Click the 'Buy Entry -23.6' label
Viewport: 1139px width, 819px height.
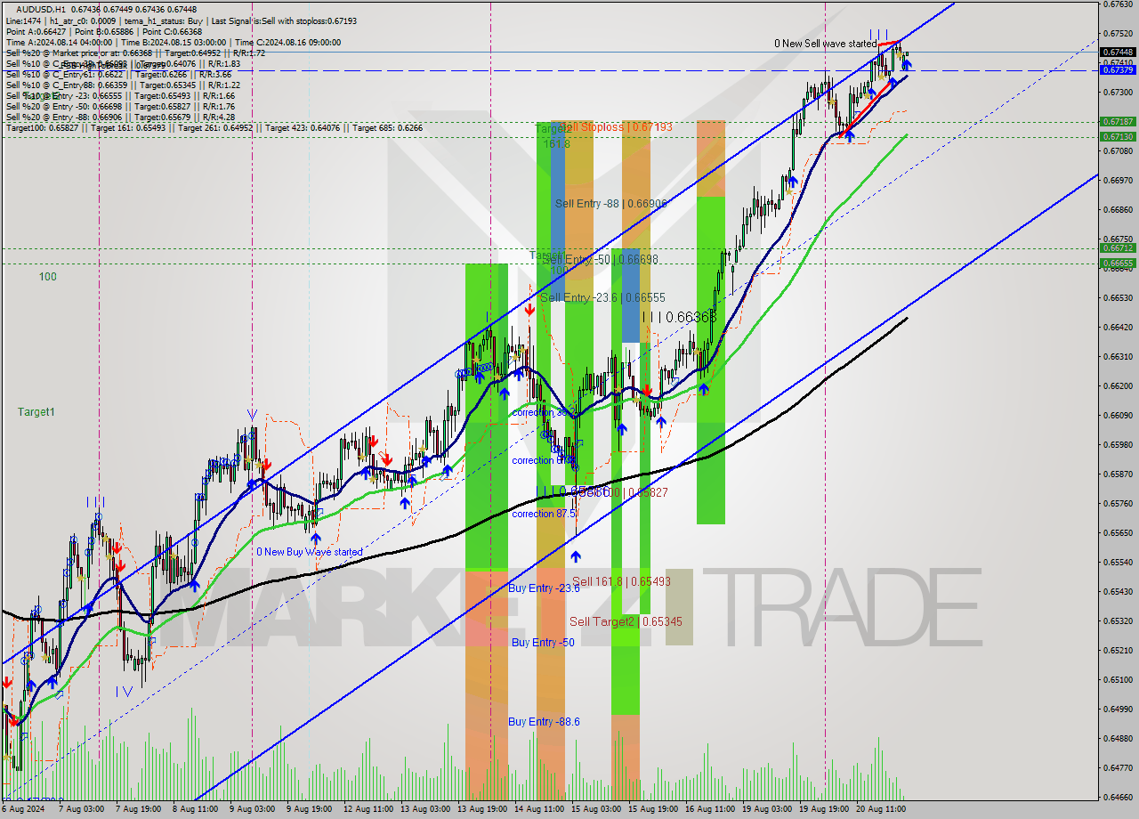coord(544,588)
